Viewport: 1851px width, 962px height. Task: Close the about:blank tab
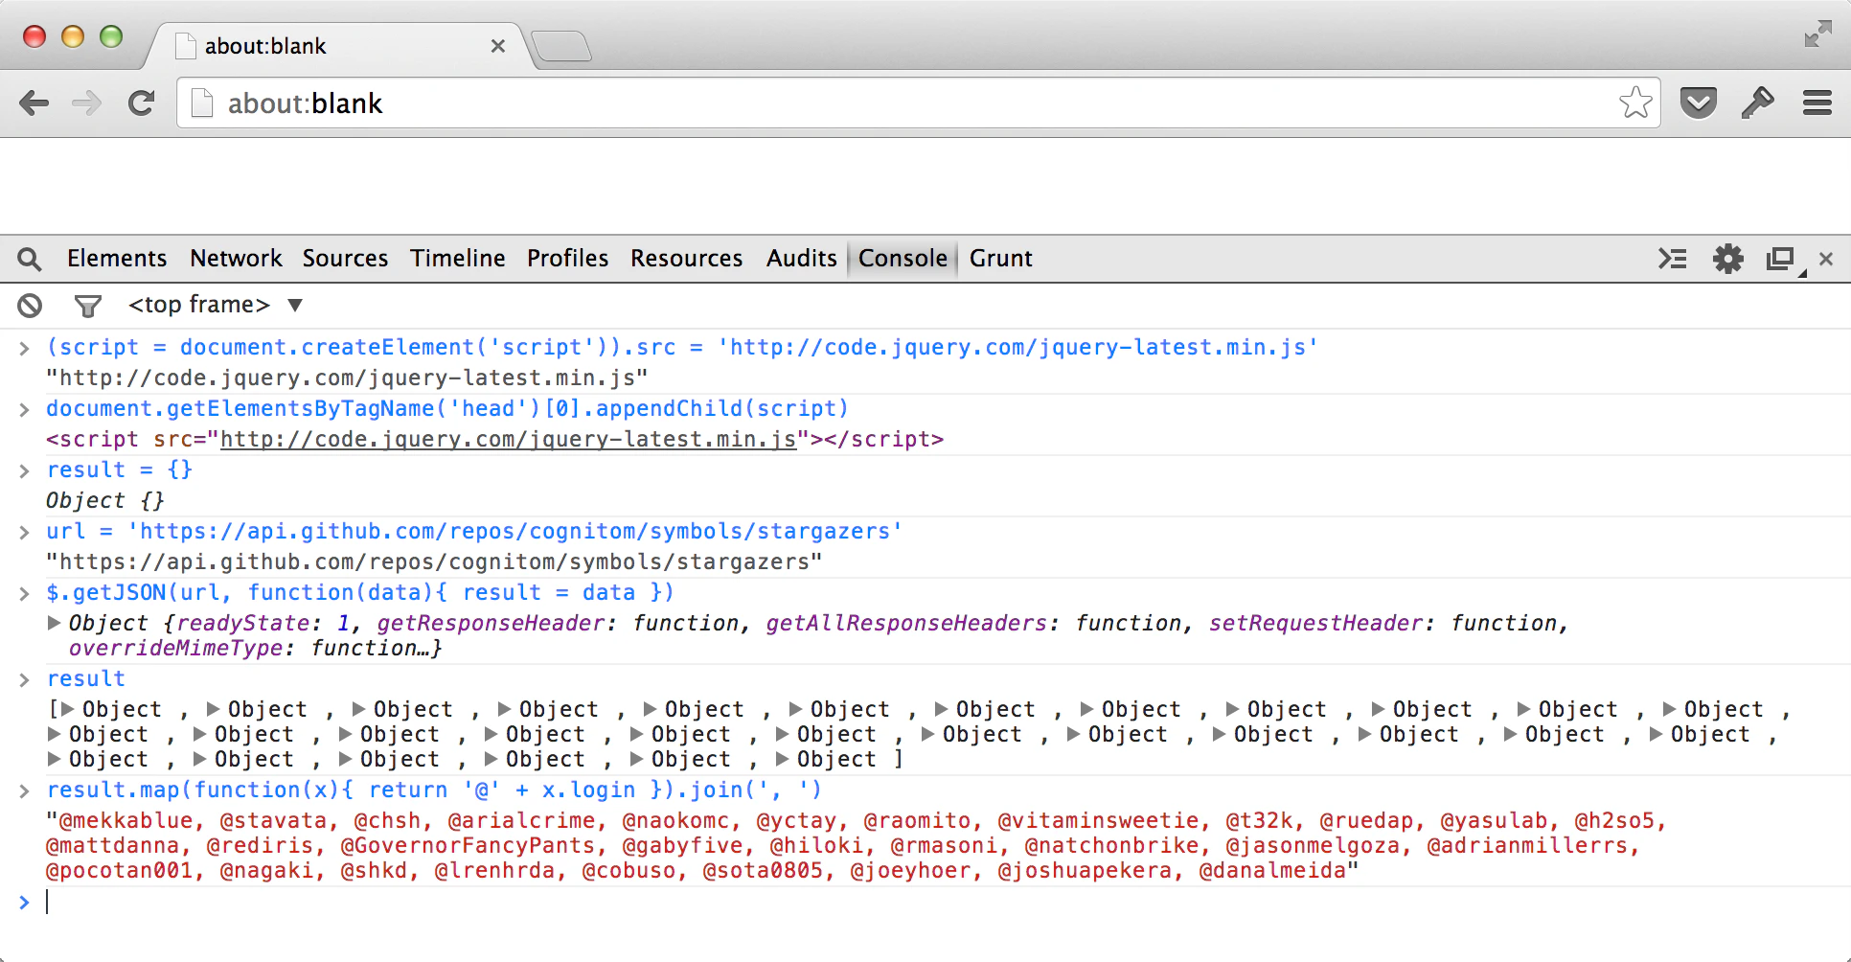click(497, 46)
